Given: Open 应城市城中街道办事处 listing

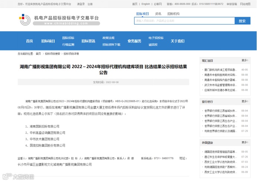Looking at the screenshot, I should coord(221,90).
